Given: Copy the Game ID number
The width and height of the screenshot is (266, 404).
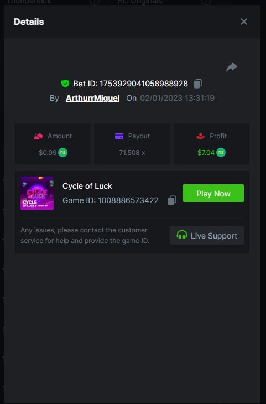Looking at the screenshot, I should point(172,200).
